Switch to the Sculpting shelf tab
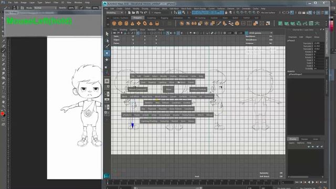Image resolution: width=336 pixels, height=189 pixels. click(151, 18)
